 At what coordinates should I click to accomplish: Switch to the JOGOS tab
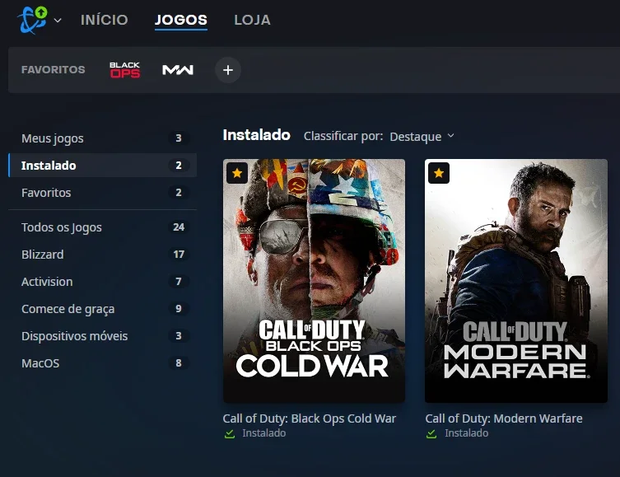click(x=180, y=20)
